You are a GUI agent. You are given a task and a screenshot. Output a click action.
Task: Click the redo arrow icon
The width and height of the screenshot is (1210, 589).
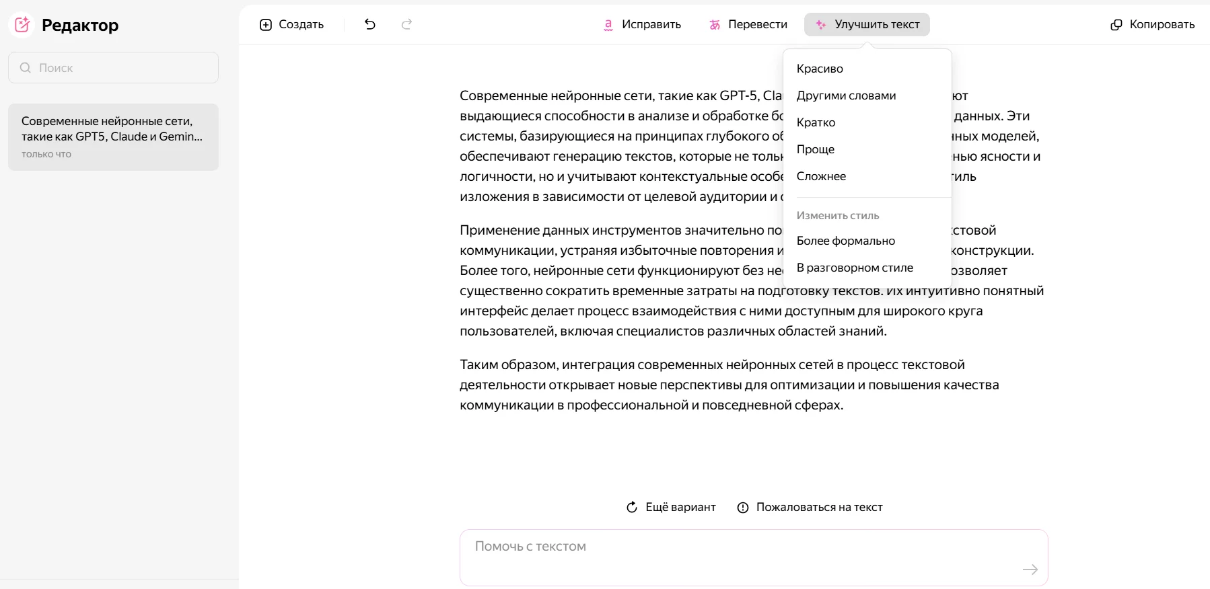(x=406, y=24)
